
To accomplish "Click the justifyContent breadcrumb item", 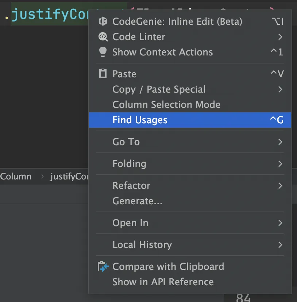I will click(69, 177).
